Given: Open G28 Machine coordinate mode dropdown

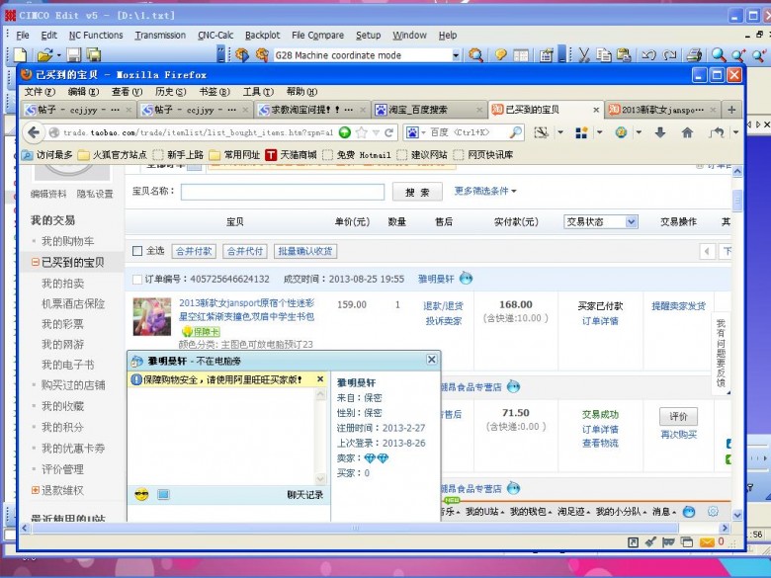Looking at the screenshot, I should point(456,55).
